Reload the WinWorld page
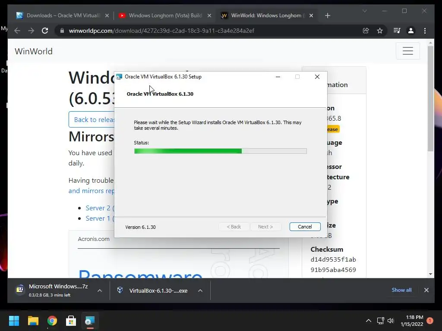The height and width of the screenshot is (331, 442). tap(45, 31)
